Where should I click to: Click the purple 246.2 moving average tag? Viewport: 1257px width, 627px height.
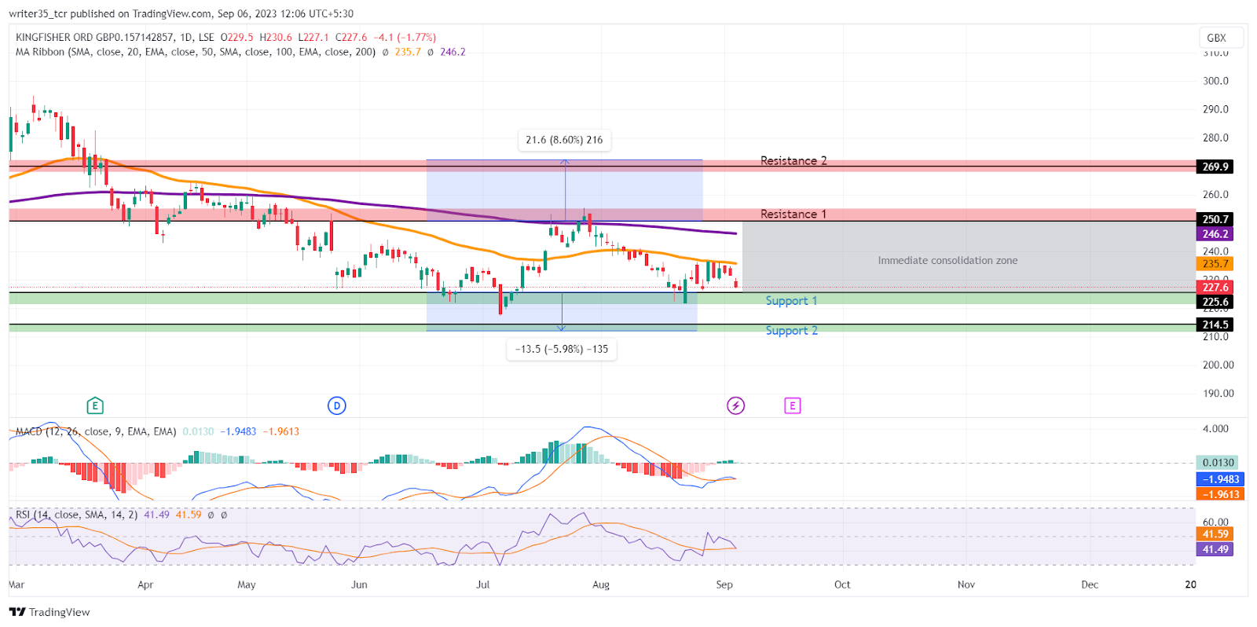click(1215, 234)
